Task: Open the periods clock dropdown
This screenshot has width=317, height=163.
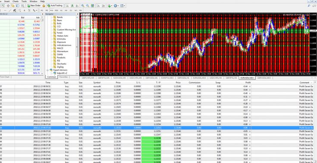Action: click(116, 6)
